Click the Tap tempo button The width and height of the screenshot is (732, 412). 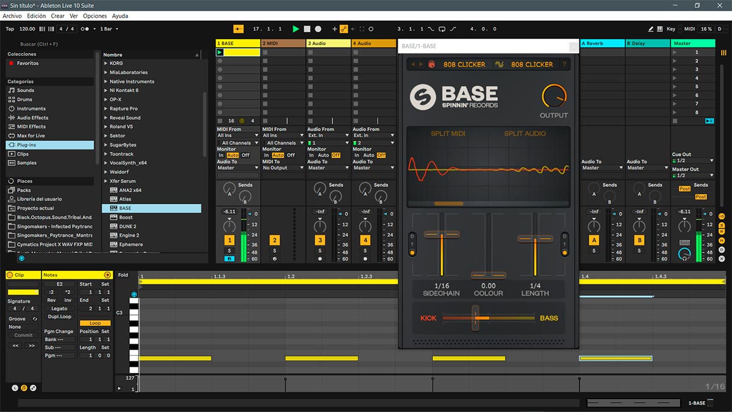(x=10, y=29)
